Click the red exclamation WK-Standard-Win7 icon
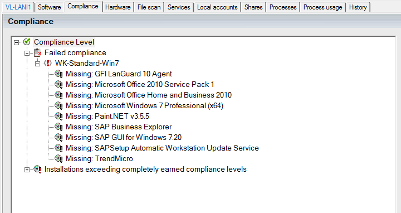The image size is (401, 213). click(48, 63)
